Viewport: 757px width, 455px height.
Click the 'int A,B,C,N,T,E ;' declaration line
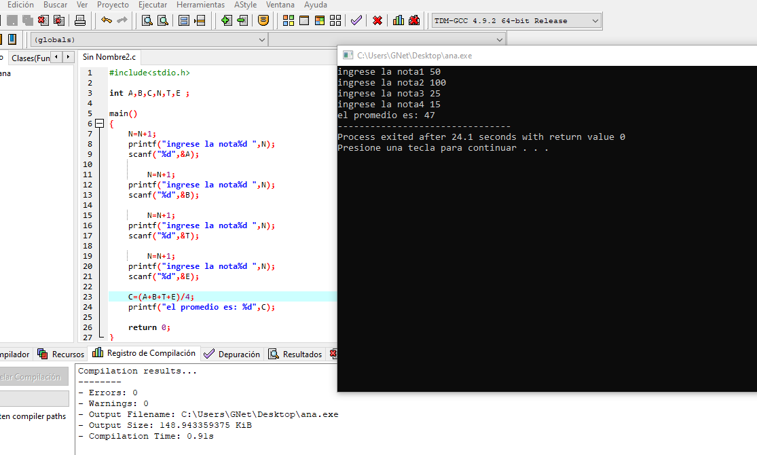tap(149, 93)
